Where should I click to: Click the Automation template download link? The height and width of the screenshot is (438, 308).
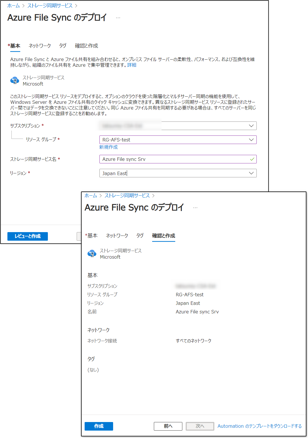pos(260,426)
